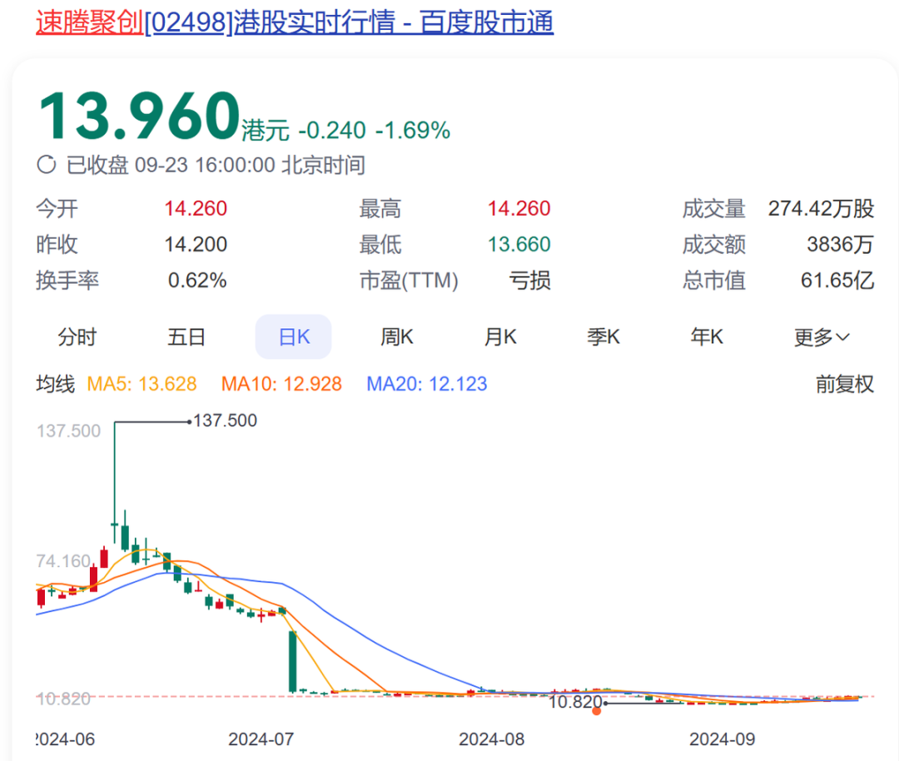Select the 季K chart tab
Screen dimensions: 899x761
[603, 336]
